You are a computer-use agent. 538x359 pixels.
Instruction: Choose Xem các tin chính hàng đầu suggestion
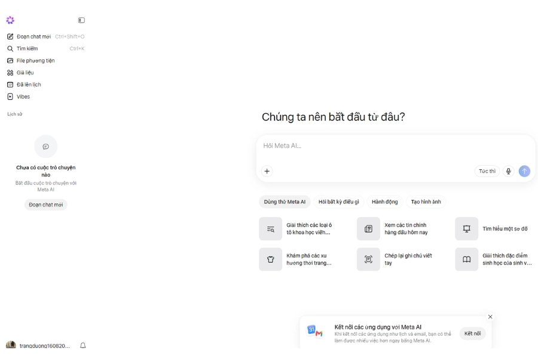[x=401, y=229]
